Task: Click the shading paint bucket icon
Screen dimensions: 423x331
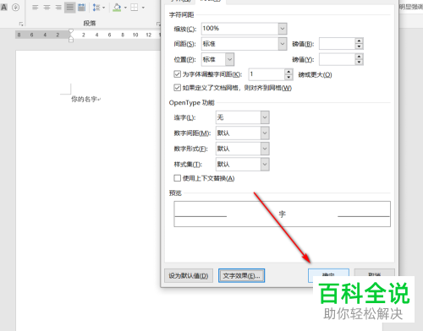Action: (117, 8)
